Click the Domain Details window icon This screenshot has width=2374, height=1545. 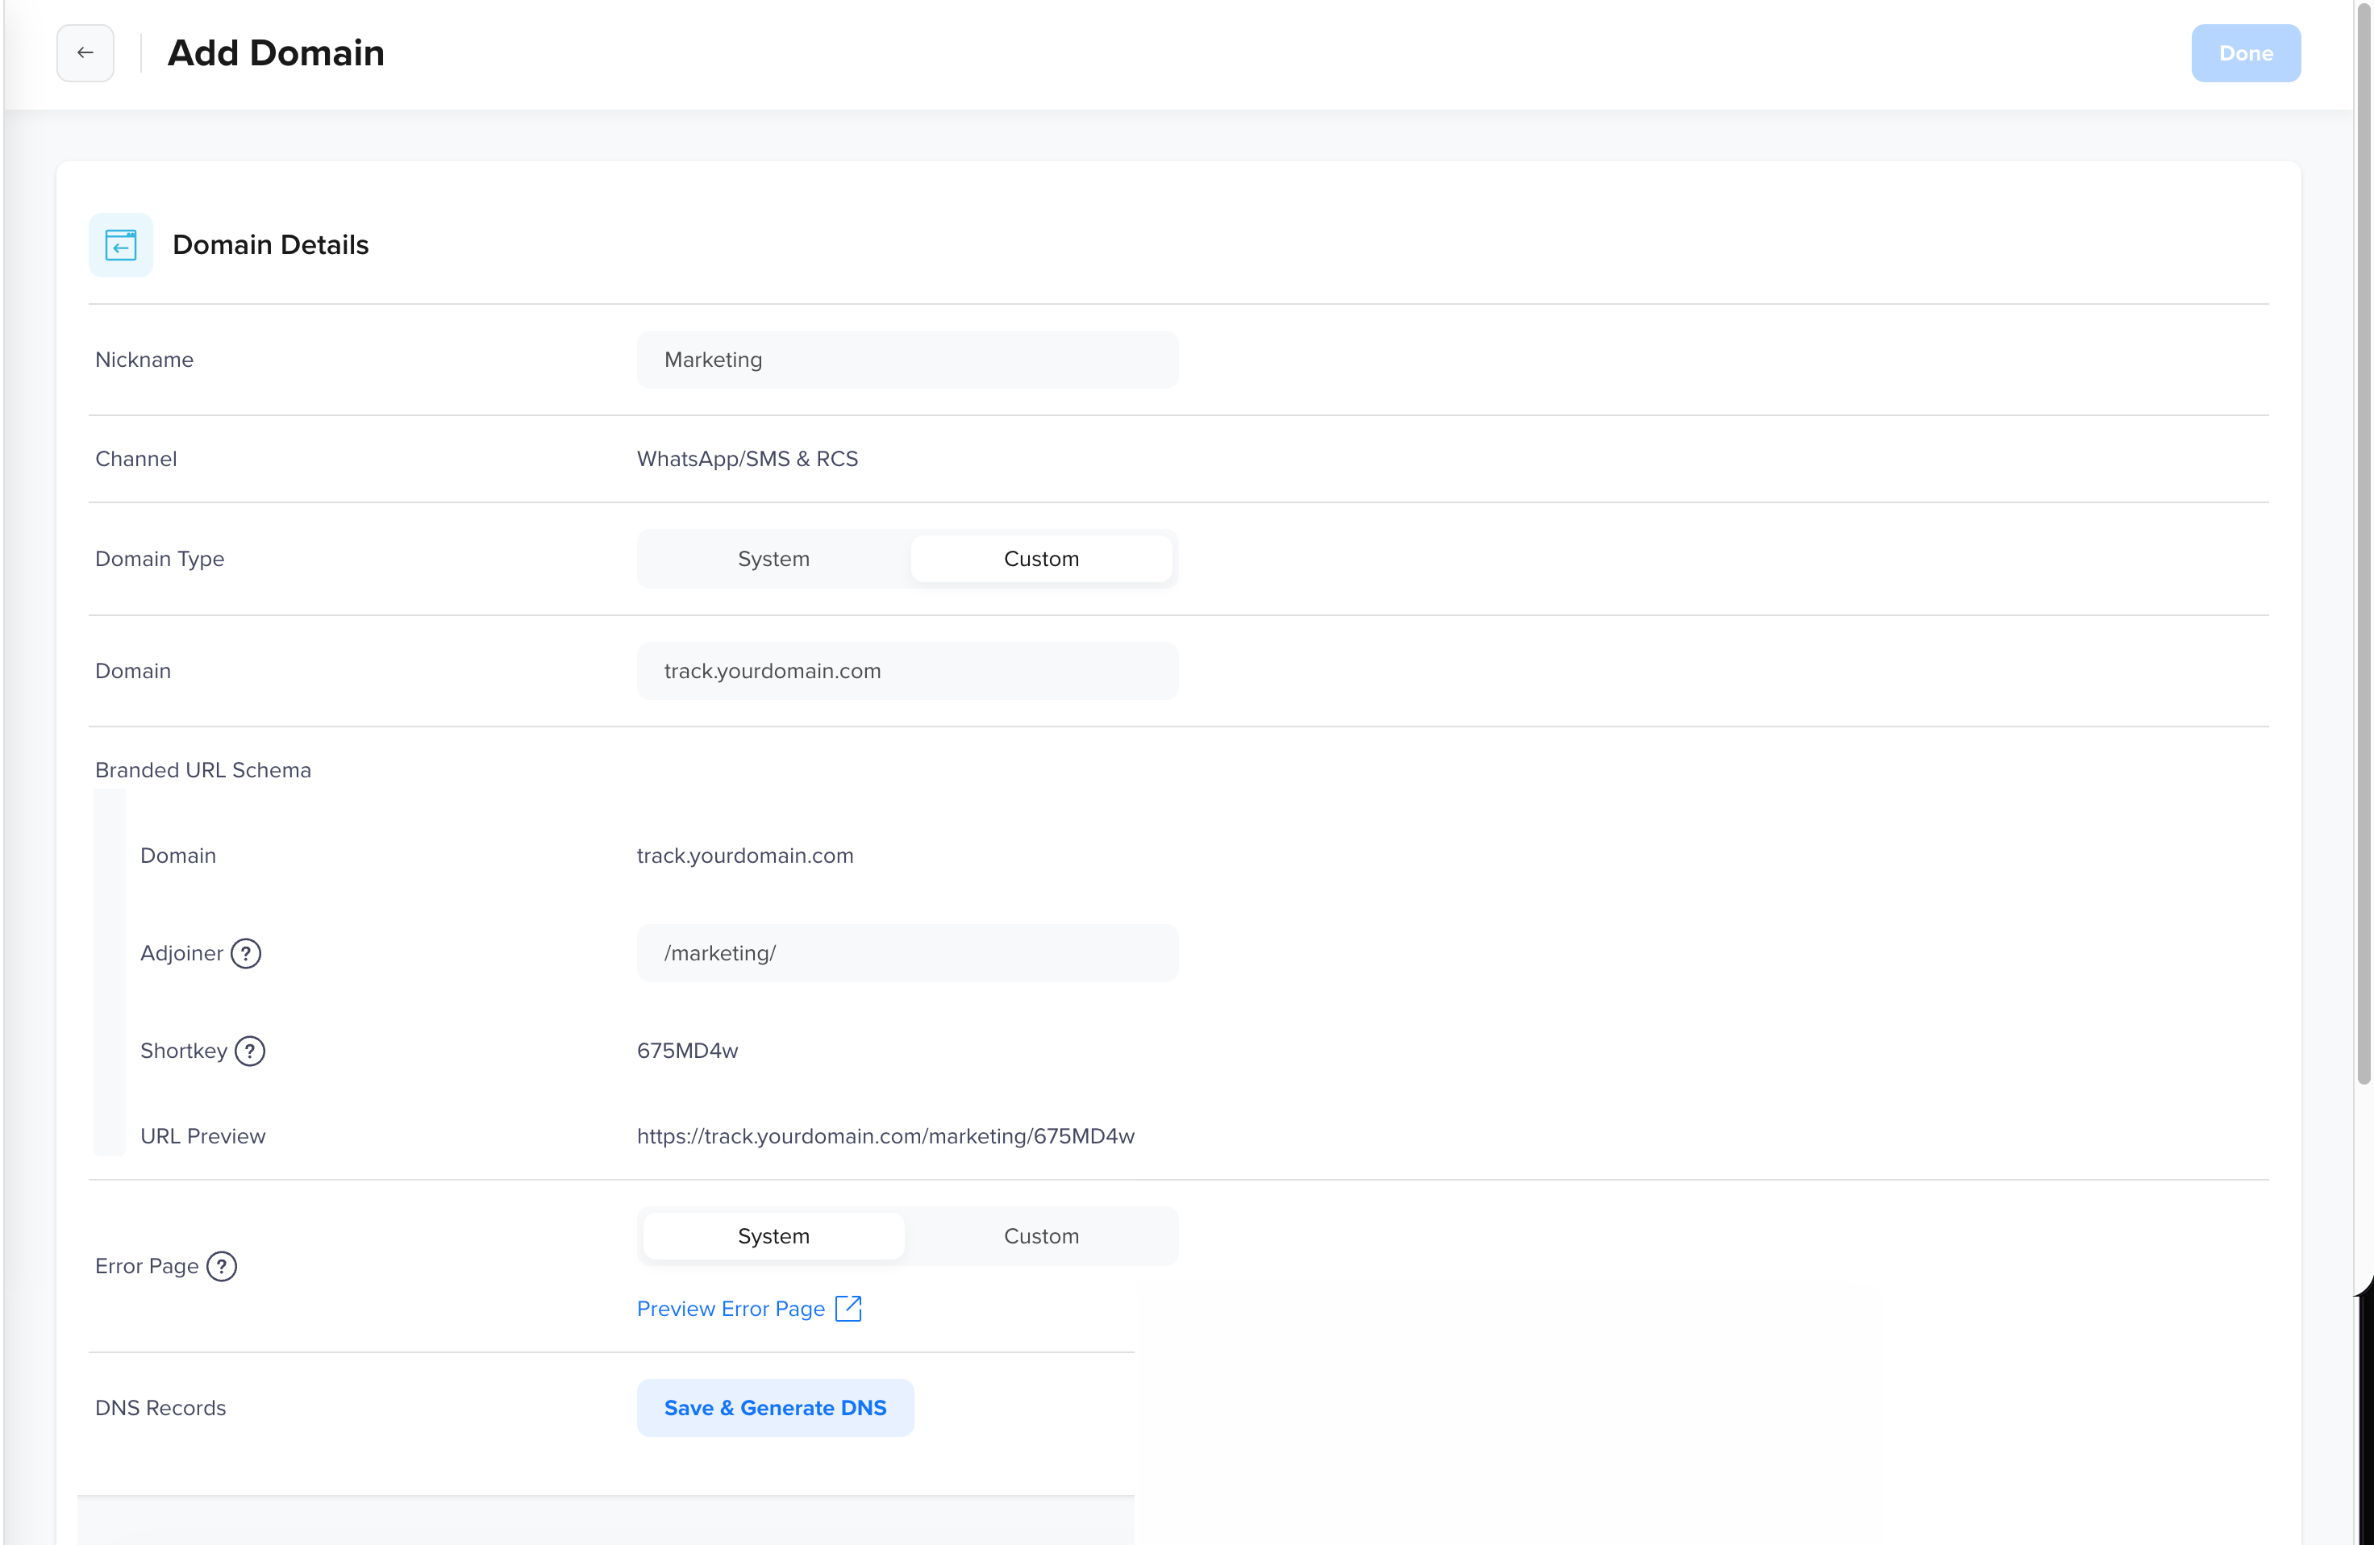coord(121,244)
